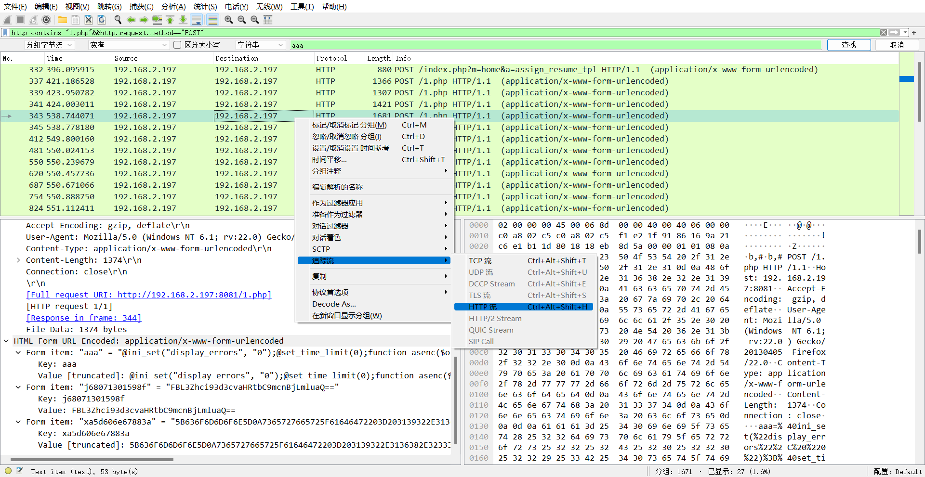
Task: Follow the Response in frame: 344 link
Action: pyautogui.click(x=84, y=318)
